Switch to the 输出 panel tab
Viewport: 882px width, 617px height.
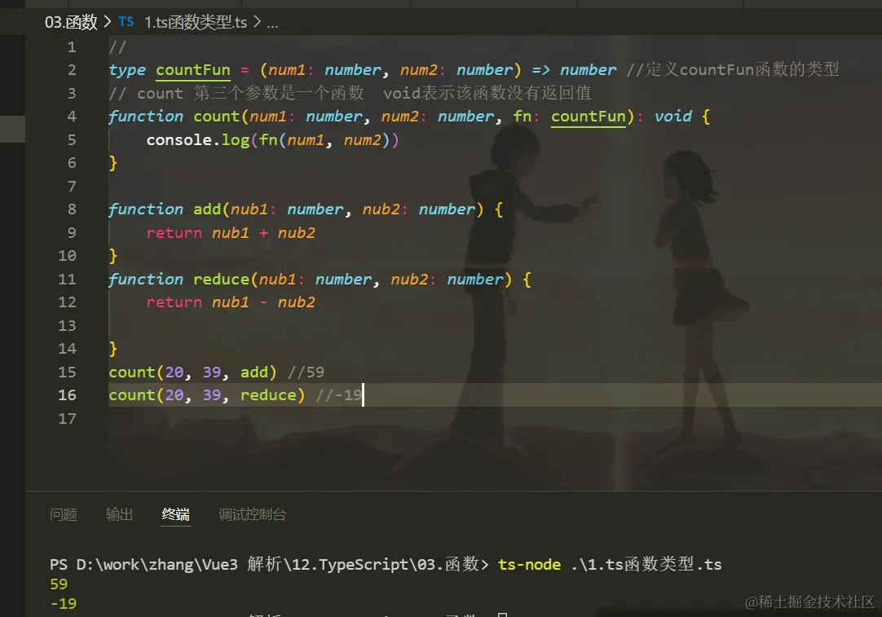119,514
